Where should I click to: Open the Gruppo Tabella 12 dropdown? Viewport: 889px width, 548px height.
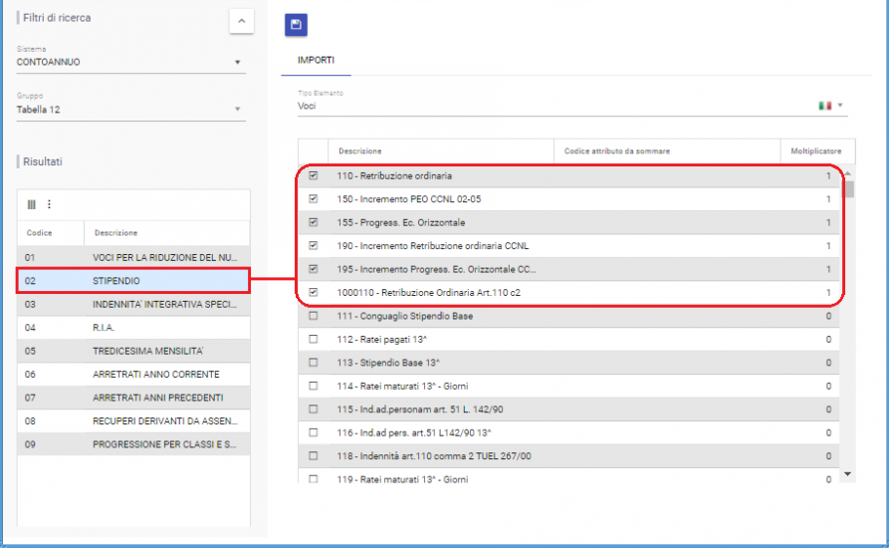(238, 110)
